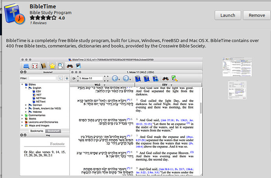Launch the BibleTime application

coord(228,15)
